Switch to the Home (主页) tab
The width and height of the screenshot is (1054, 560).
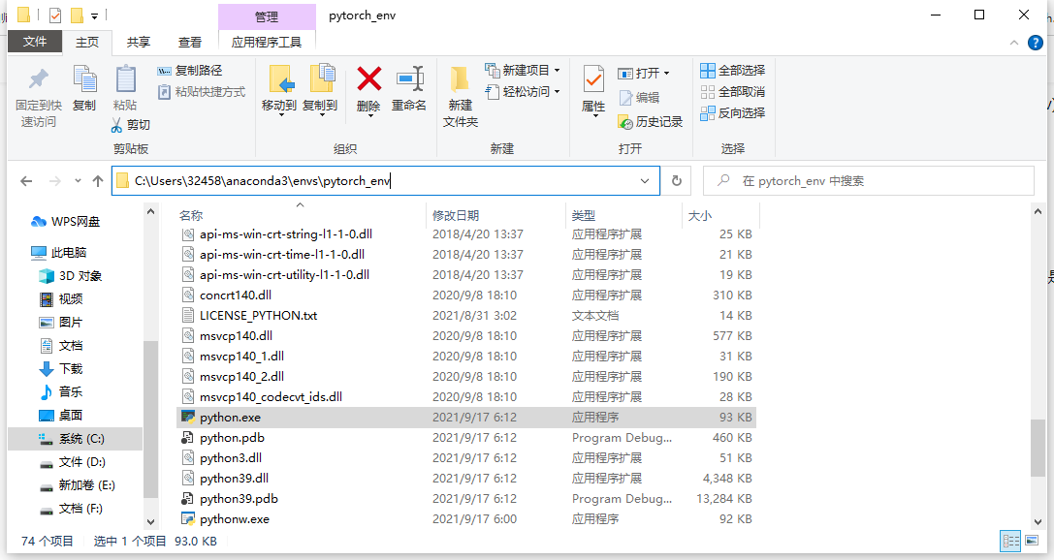point(86,43)
